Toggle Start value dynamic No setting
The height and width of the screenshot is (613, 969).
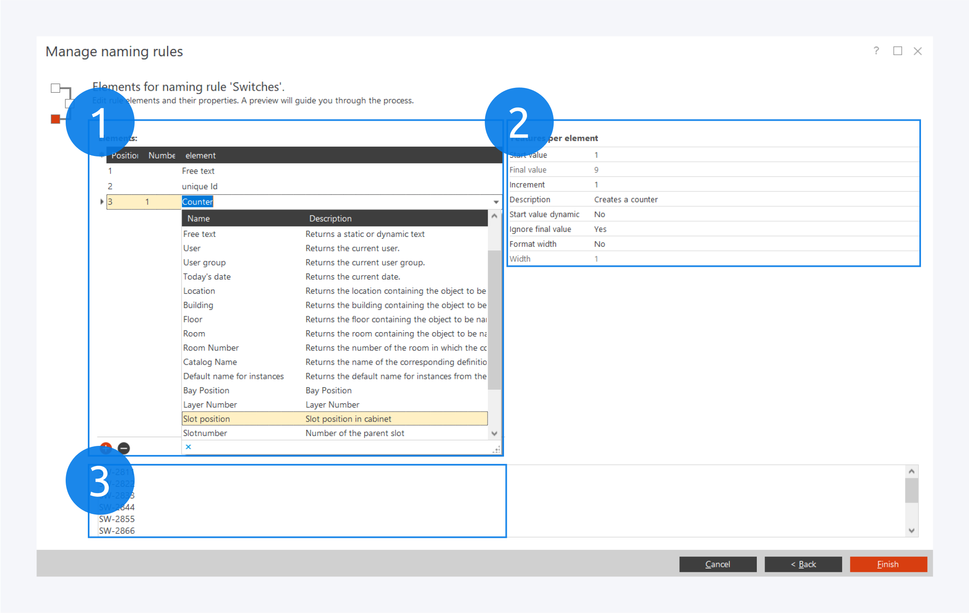[599, 214]
